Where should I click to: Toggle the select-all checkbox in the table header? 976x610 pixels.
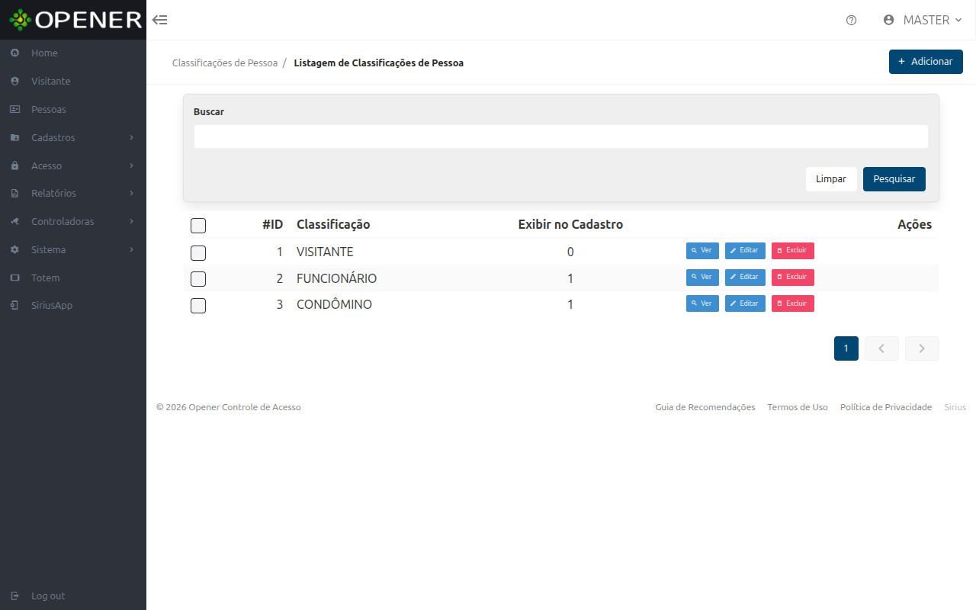(198, 226)
